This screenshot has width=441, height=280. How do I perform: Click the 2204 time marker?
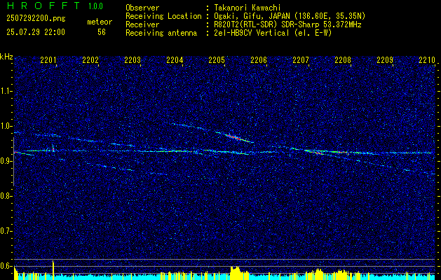(x=175, y=59)
